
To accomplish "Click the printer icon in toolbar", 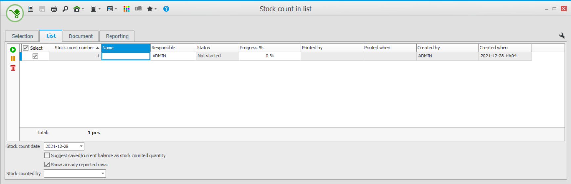I will (54, 9).
